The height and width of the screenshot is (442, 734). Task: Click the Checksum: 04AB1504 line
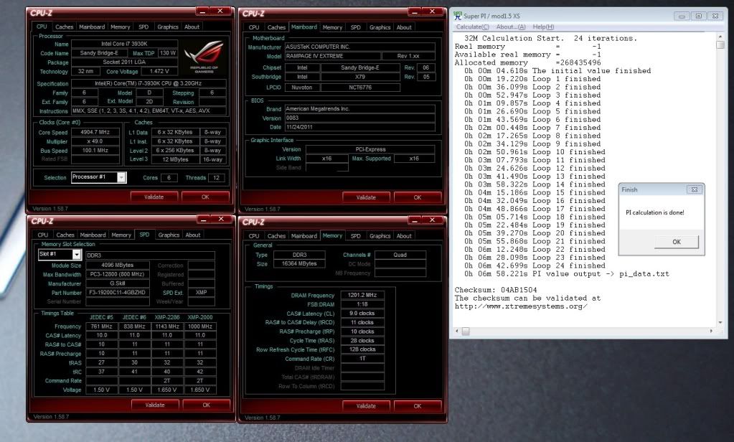point(496,290)
